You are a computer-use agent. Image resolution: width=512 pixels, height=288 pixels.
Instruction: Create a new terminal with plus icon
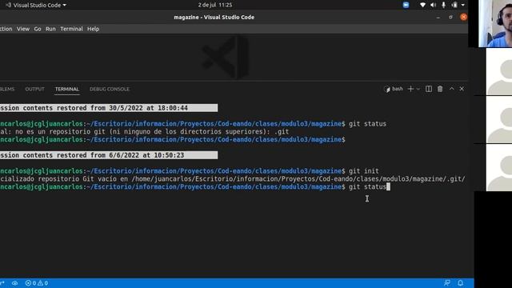point(410,89)
